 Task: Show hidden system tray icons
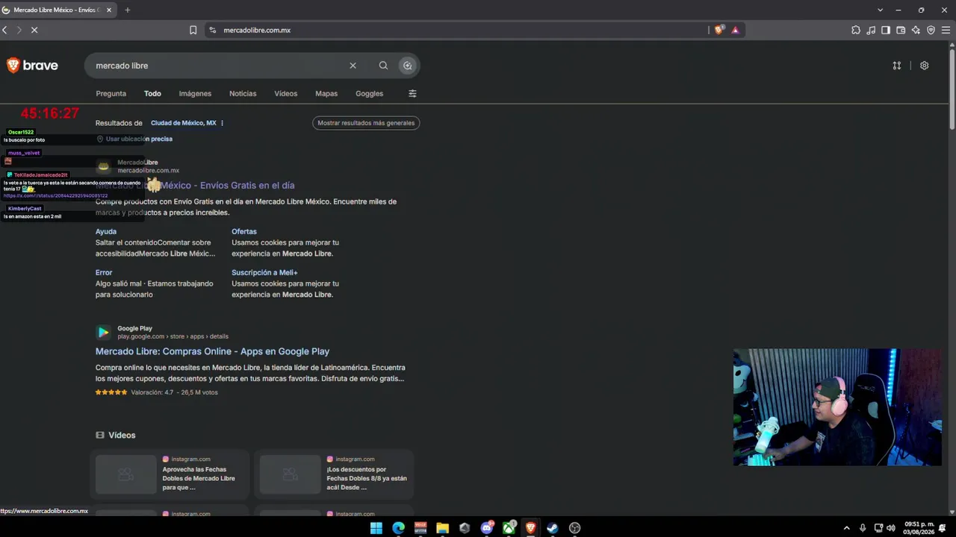[x=846, y=528]
